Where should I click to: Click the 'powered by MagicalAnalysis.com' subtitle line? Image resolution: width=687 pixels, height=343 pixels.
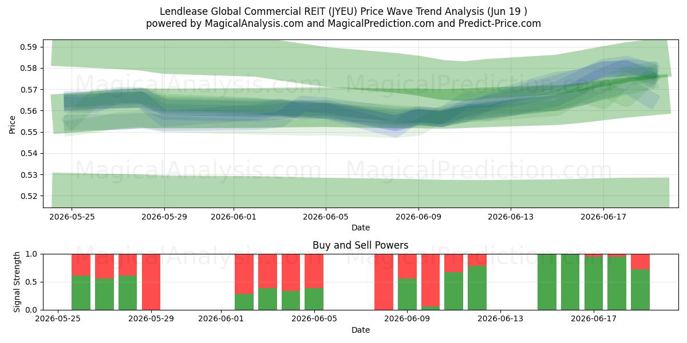pyautogui.click(x=343, y=23)
